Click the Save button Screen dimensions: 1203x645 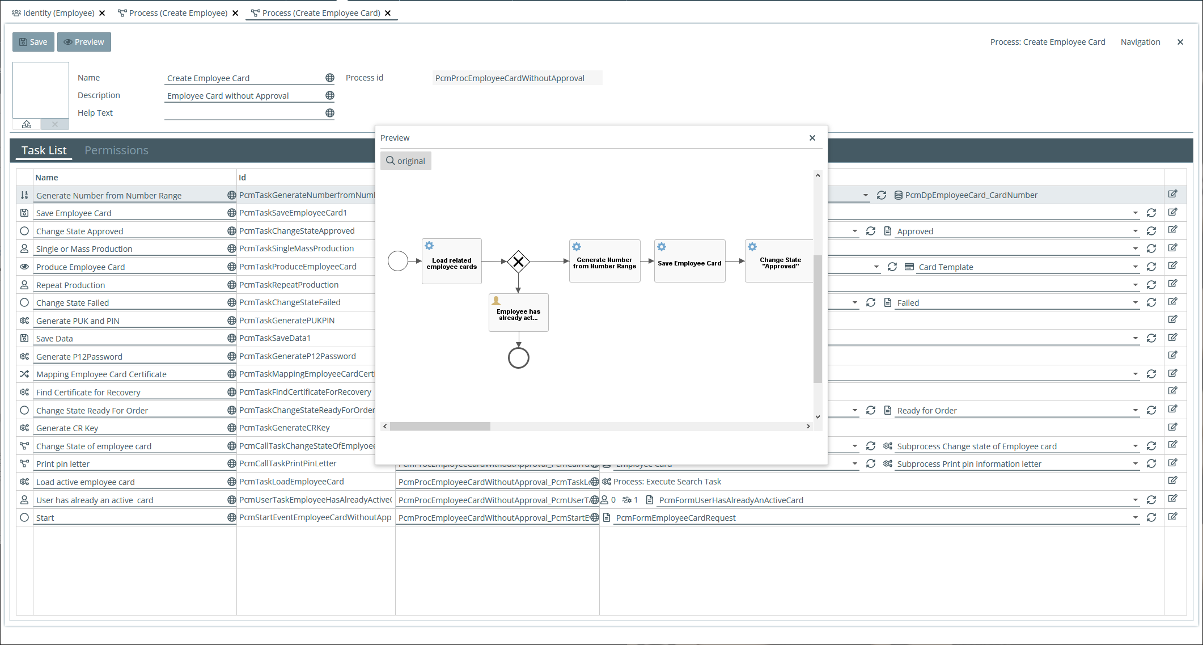33,41
